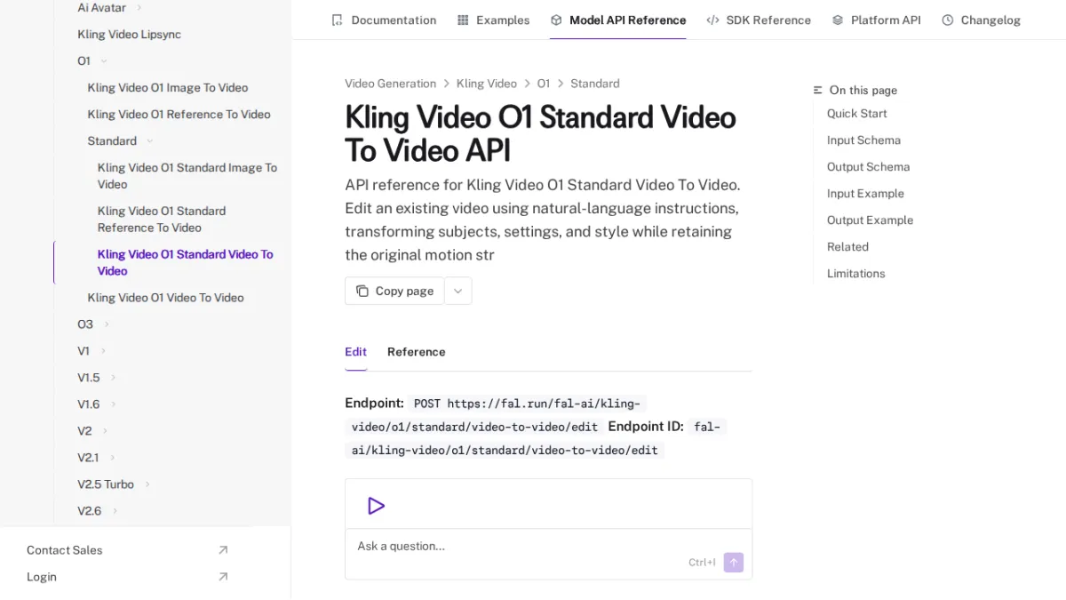Open Kling Video O1 Reference To Video

tap(179, 115)
